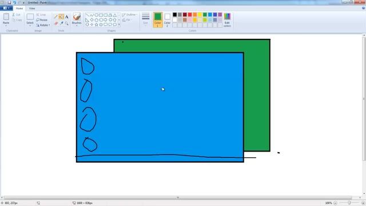This screenshot has width=366, height=206.
Task: Click the Save icon in quick access toolbar
Action: pyautogui.click(x=9, y=2)
